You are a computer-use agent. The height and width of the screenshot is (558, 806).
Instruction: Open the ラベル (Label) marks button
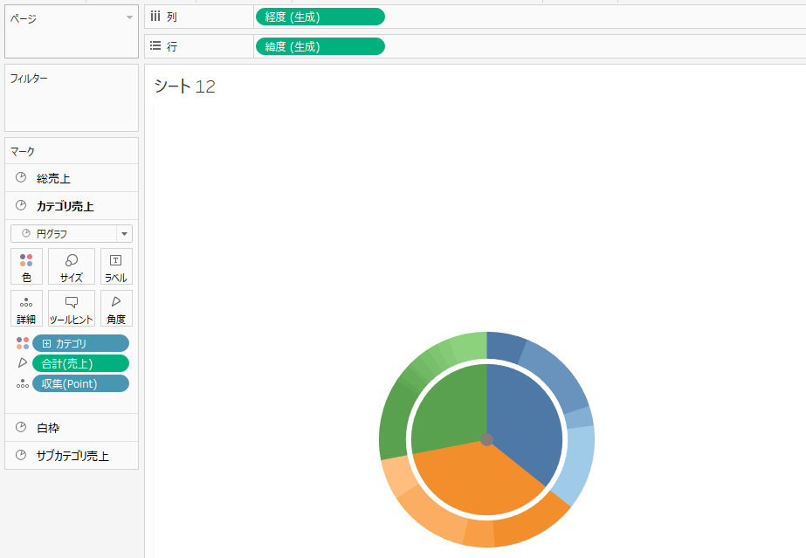click(116, 265)
